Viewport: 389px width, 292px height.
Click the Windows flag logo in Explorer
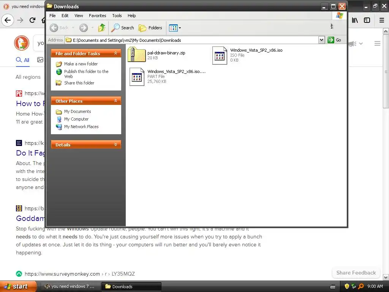(x=339, y=16)
